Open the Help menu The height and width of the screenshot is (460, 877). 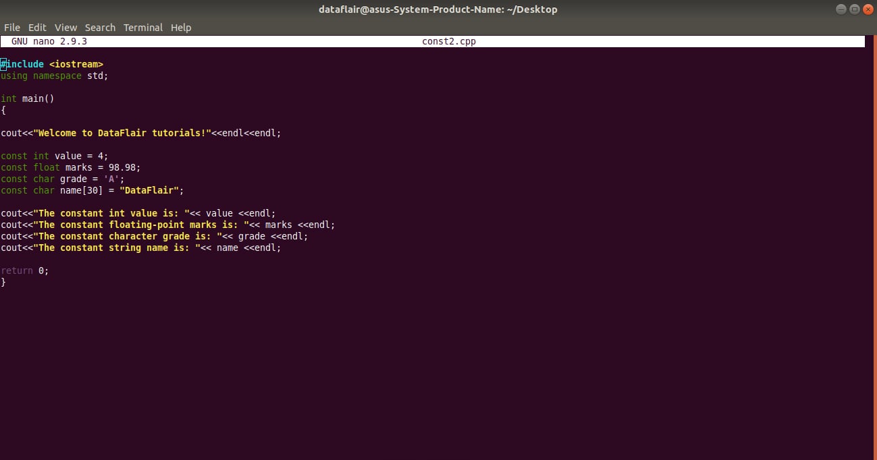point(181,27)
